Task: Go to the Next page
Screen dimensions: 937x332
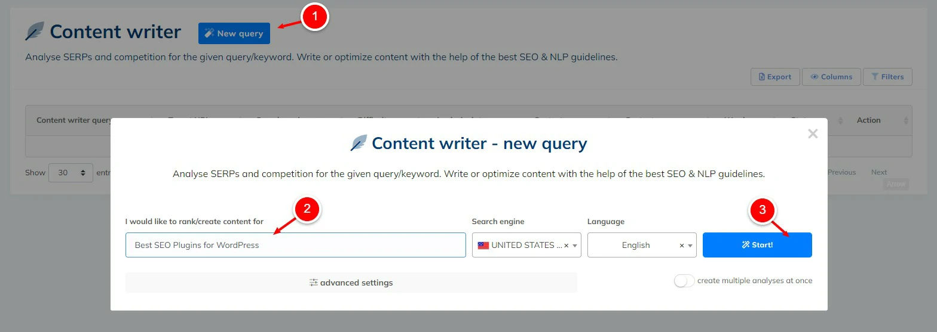Action: 879,172
